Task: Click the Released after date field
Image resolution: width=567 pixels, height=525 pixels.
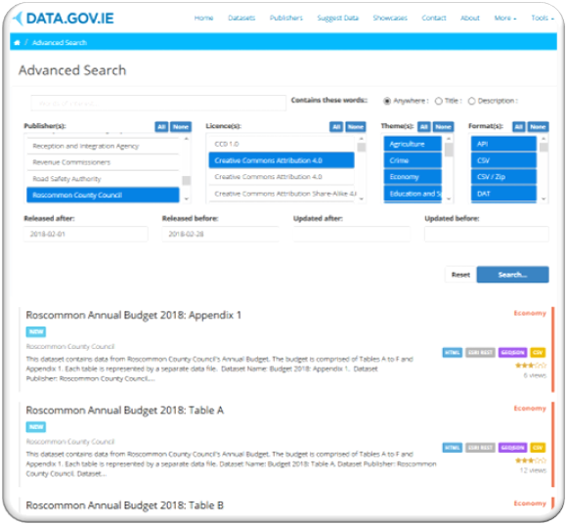Action: coord(86,234)
